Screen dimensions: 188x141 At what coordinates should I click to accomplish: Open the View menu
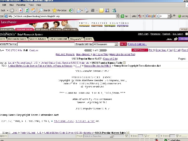[11, 5]
